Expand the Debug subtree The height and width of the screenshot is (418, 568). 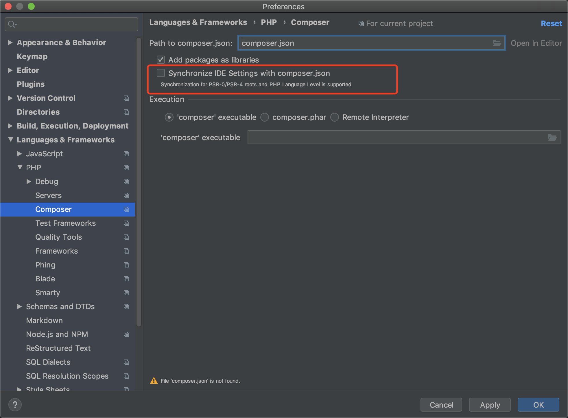pyautogui.click(x=29, y=181)
